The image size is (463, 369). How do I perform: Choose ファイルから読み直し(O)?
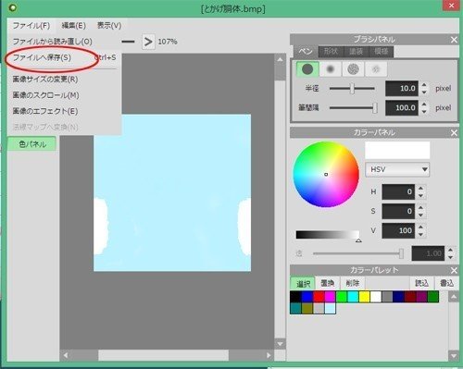(x=53, y=42)
